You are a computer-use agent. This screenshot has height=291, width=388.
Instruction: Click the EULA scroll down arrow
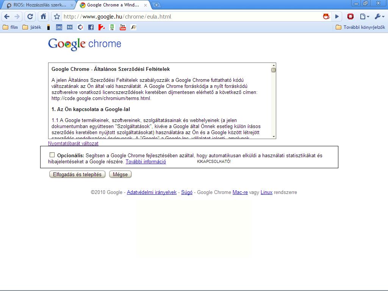(274, 136)
